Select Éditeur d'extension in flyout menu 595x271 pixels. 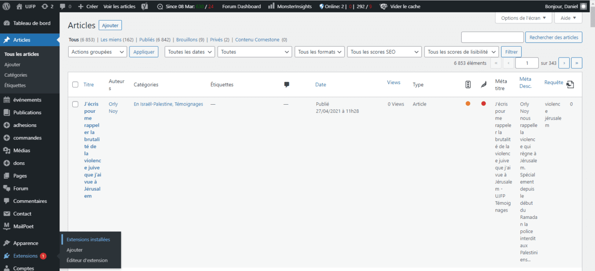pos(87,260)
